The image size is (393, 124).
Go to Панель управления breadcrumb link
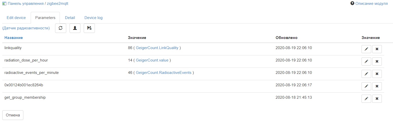[25, 4]
